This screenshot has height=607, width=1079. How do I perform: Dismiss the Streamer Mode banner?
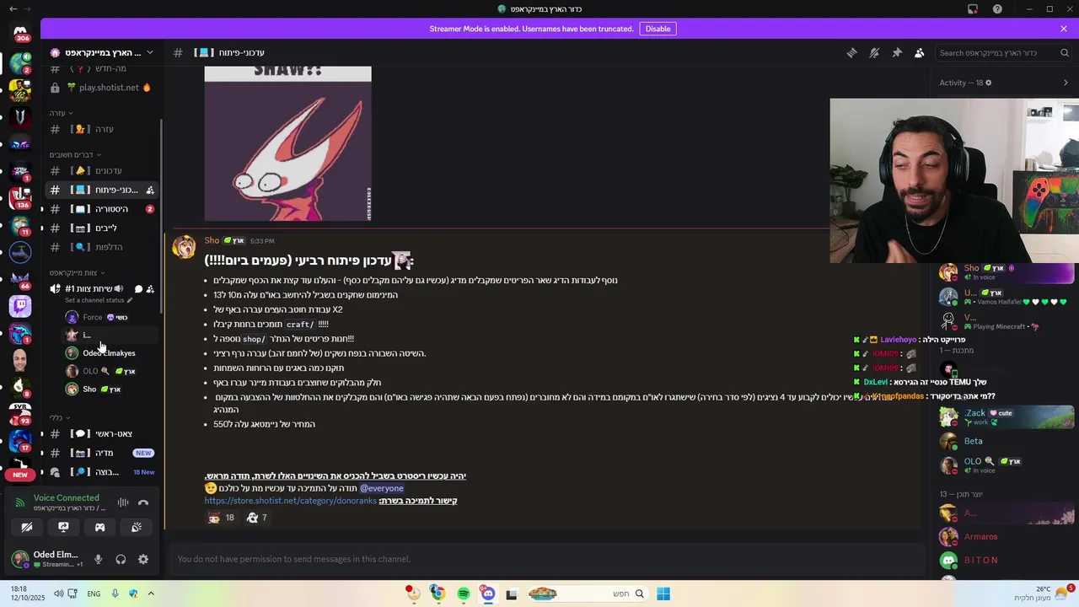pyautogui.click(x=1064, y=29)
